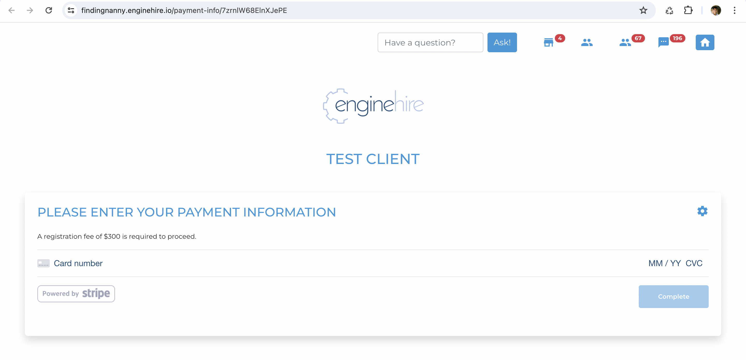Screen dimensions: 746x360
Task: Click the enginehire logo
Action: (373, 106)
